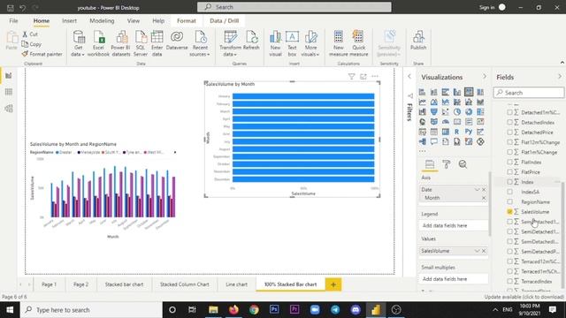The image size is (566, 318).
Task: Open Focus mode on the bar chart
Action: (363, 77)
